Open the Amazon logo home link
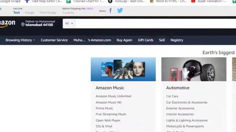Image resolution: width=236 pixels, height=132 pixels. (x=7, y=23)
